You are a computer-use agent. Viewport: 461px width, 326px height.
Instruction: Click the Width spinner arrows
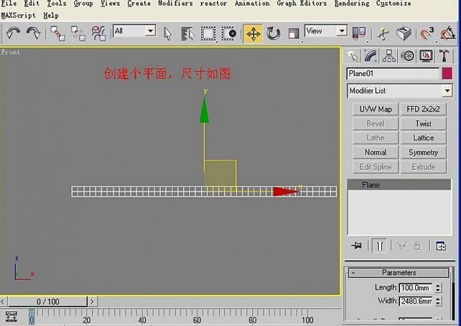click(x=438, y=301)
